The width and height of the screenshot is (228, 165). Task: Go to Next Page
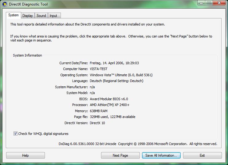pyautogui.click(x=120, y=155)
